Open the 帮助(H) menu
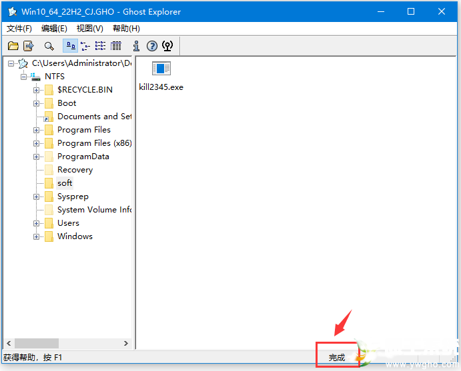This screenshot has width=461, height=371. 126,29
